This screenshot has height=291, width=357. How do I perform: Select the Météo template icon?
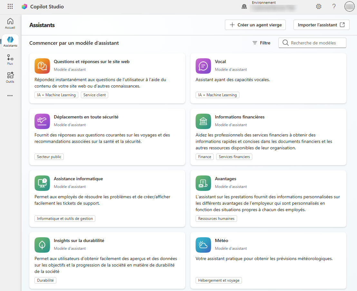pyautogui.click(x=203, y=245)
